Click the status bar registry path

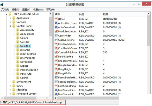[31, 102]
